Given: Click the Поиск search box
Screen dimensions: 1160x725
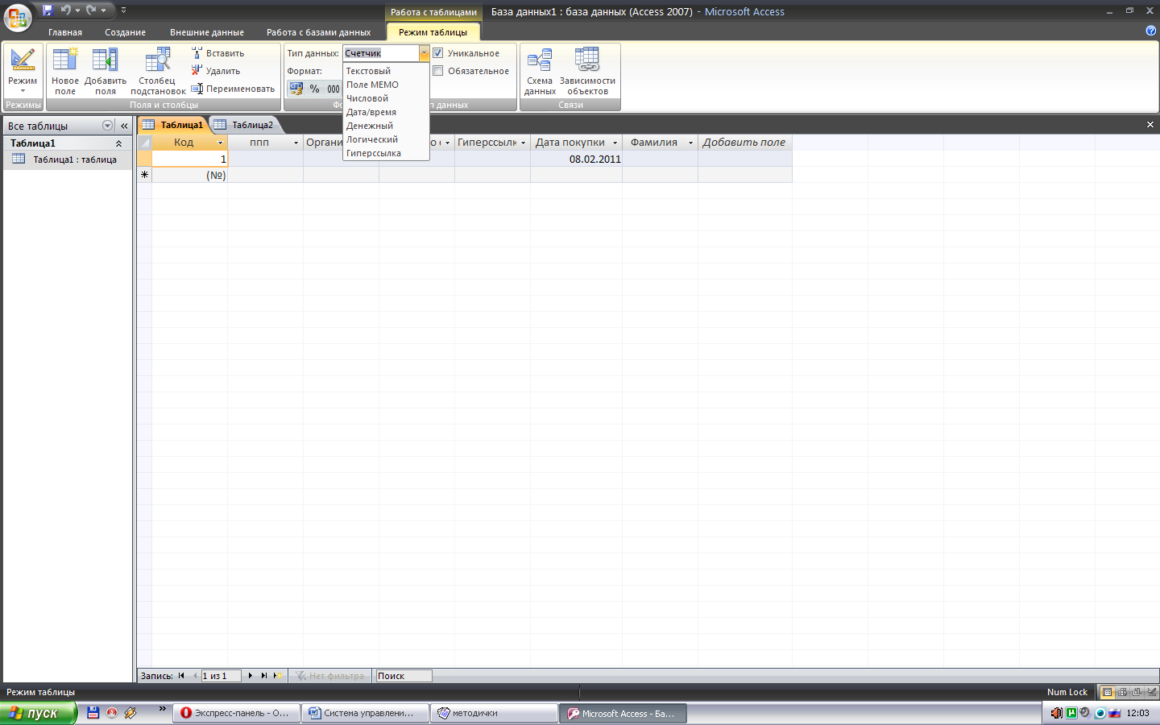Looking at the screenshot, I should coord(404,676).
